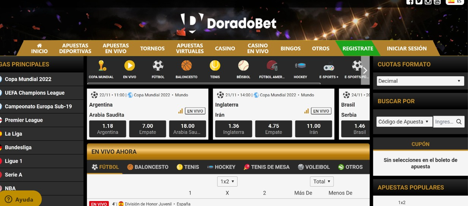The image size is (468, 206).
Task: Bet 4.75 Empate Inglaterra match
Action: [x=274, y=129]
